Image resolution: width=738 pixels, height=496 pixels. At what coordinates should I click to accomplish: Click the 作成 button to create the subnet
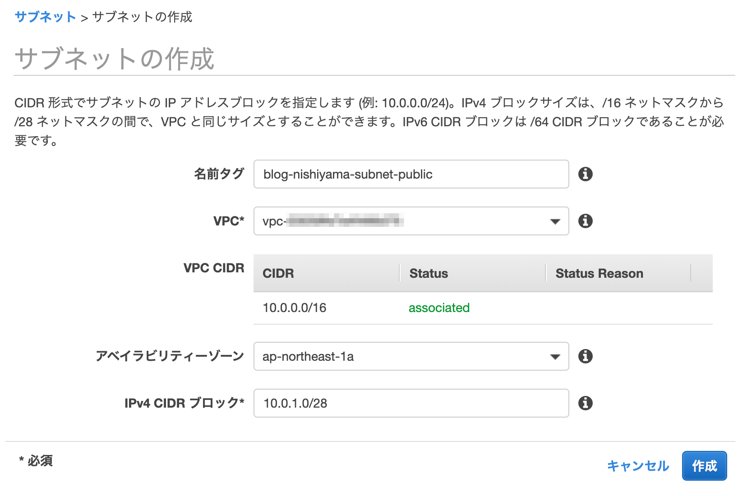tap(704, 466)
